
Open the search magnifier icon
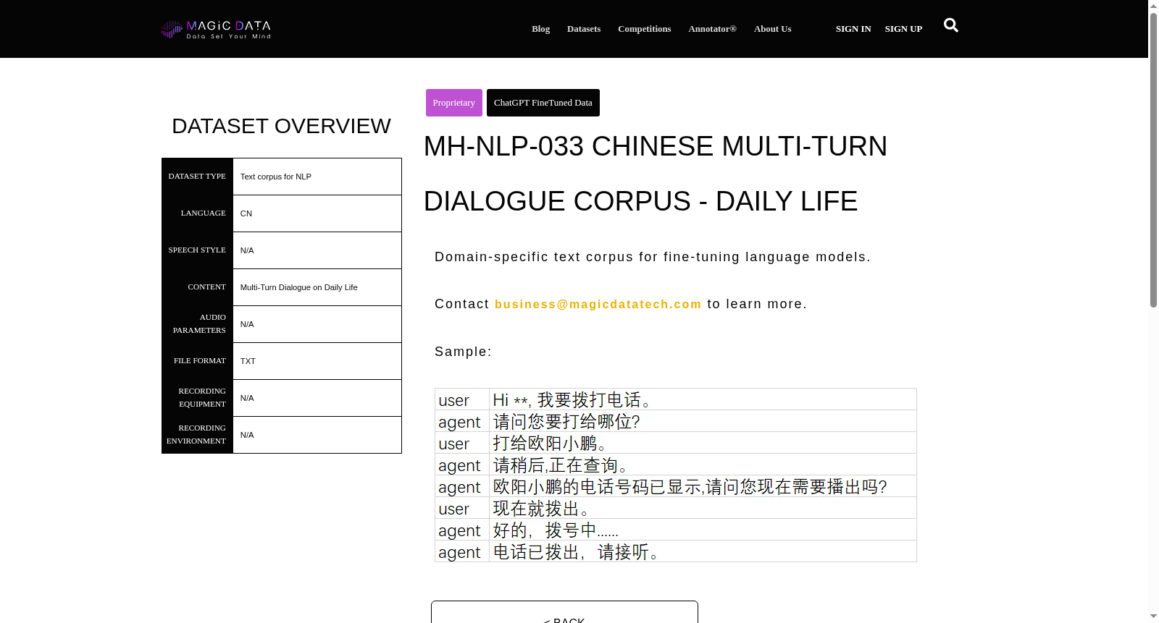point(951,25)
